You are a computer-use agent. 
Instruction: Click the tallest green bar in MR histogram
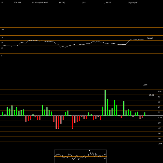(105, 103)
